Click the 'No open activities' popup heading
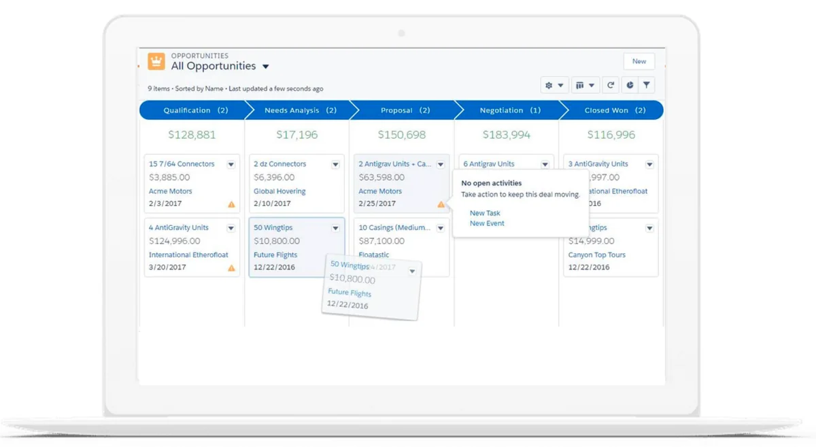The width and height of the screenshot is (816, 447). (492, 183)
